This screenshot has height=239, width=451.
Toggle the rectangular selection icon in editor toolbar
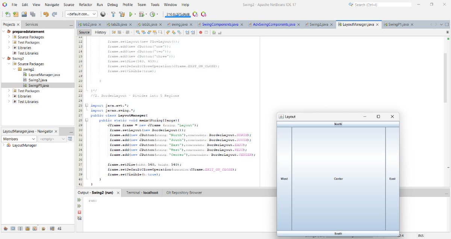[160, 32]
